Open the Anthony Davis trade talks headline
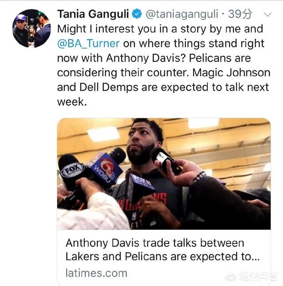 click(162, 249)
